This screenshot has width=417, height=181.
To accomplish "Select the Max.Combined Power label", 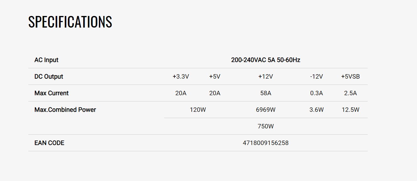I will click(x=65, y=110).
